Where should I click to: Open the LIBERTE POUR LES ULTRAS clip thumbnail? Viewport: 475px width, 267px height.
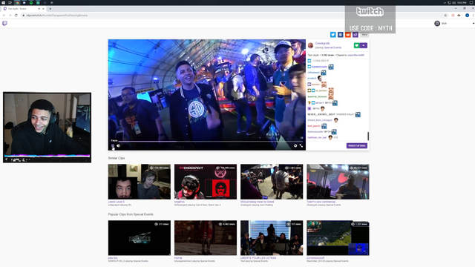point(272,238)
